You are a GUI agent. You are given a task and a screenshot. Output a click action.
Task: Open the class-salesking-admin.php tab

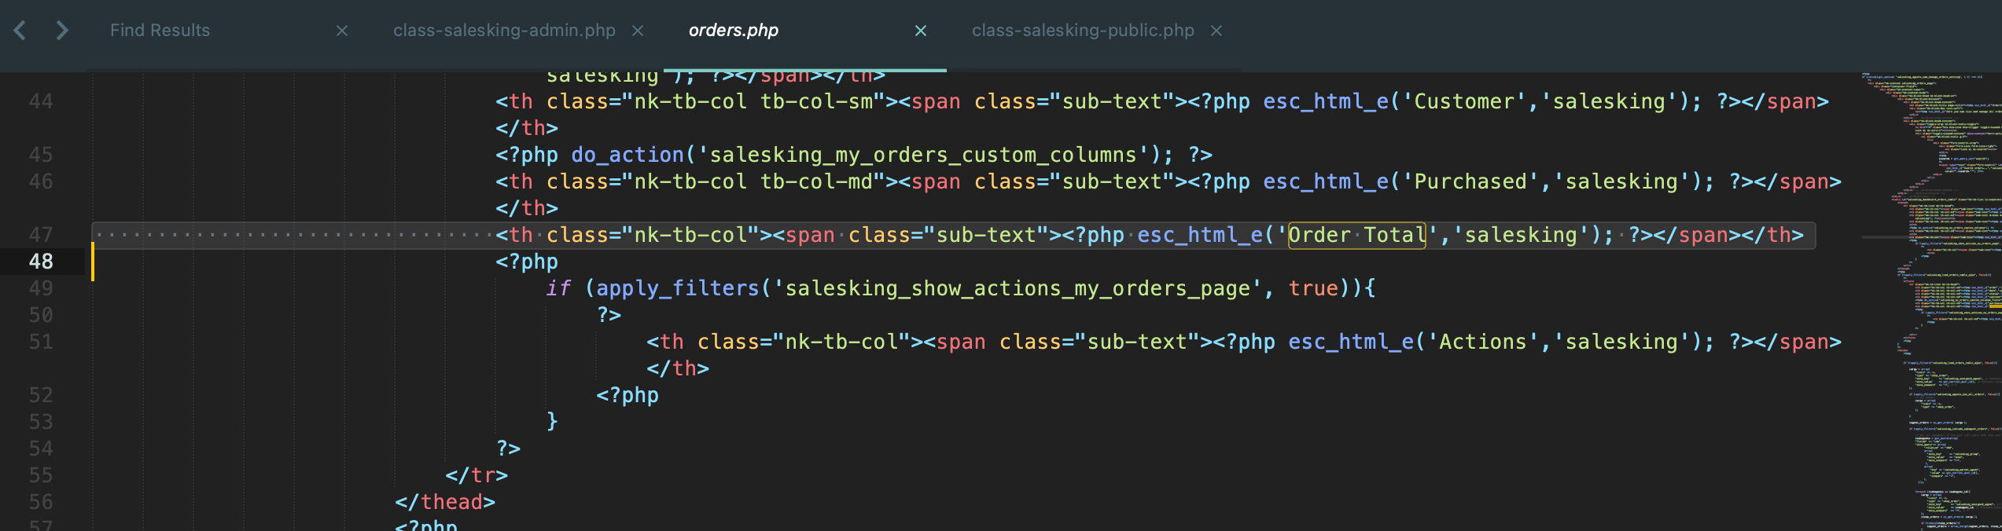tap(504, 31)
